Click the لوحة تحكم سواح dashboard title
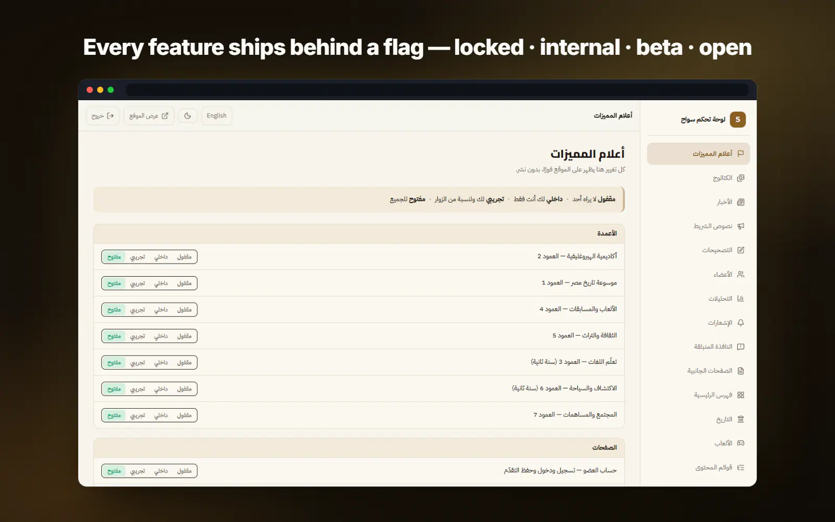The height and width of the screenshot is (522, 835). [x=703, y=120]
